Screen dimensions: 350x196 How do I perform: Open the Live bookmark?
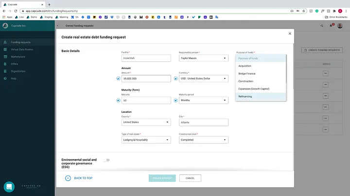coord(19,17)
